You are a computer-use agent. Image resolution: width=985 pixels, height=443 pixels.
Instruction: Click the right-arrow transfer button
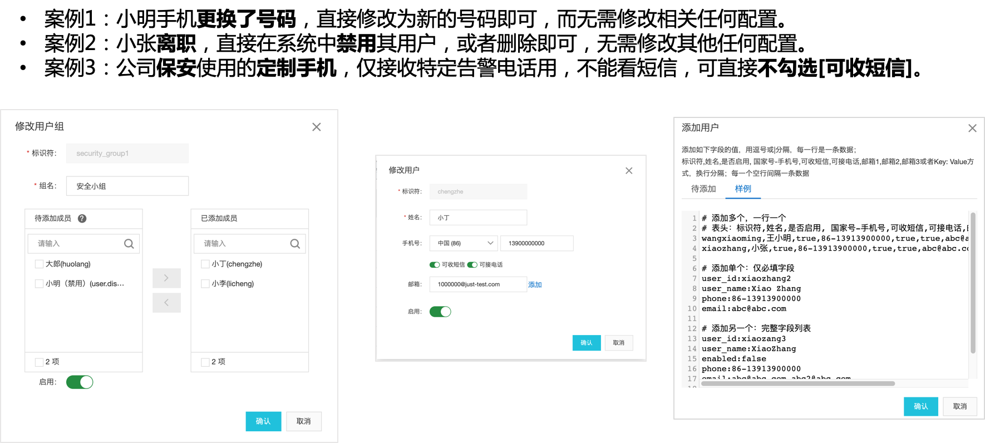pos(166,278)
